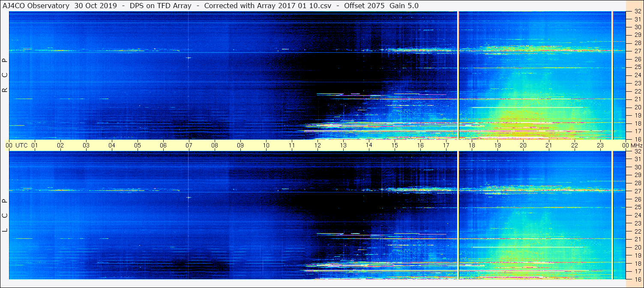The image size is (644, 288).
Task: Click white horizontal 20 MHz streak in LCP spectrogram
Action: pos(528,247)
